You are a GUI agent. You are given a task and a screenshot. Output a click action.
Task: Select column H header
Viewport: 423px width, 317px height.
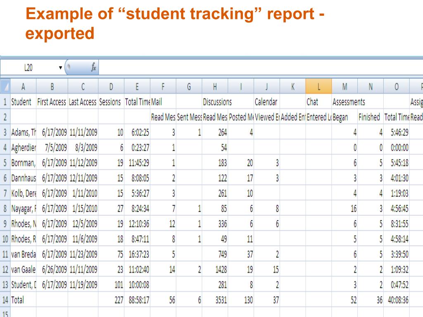coord(215,87)
